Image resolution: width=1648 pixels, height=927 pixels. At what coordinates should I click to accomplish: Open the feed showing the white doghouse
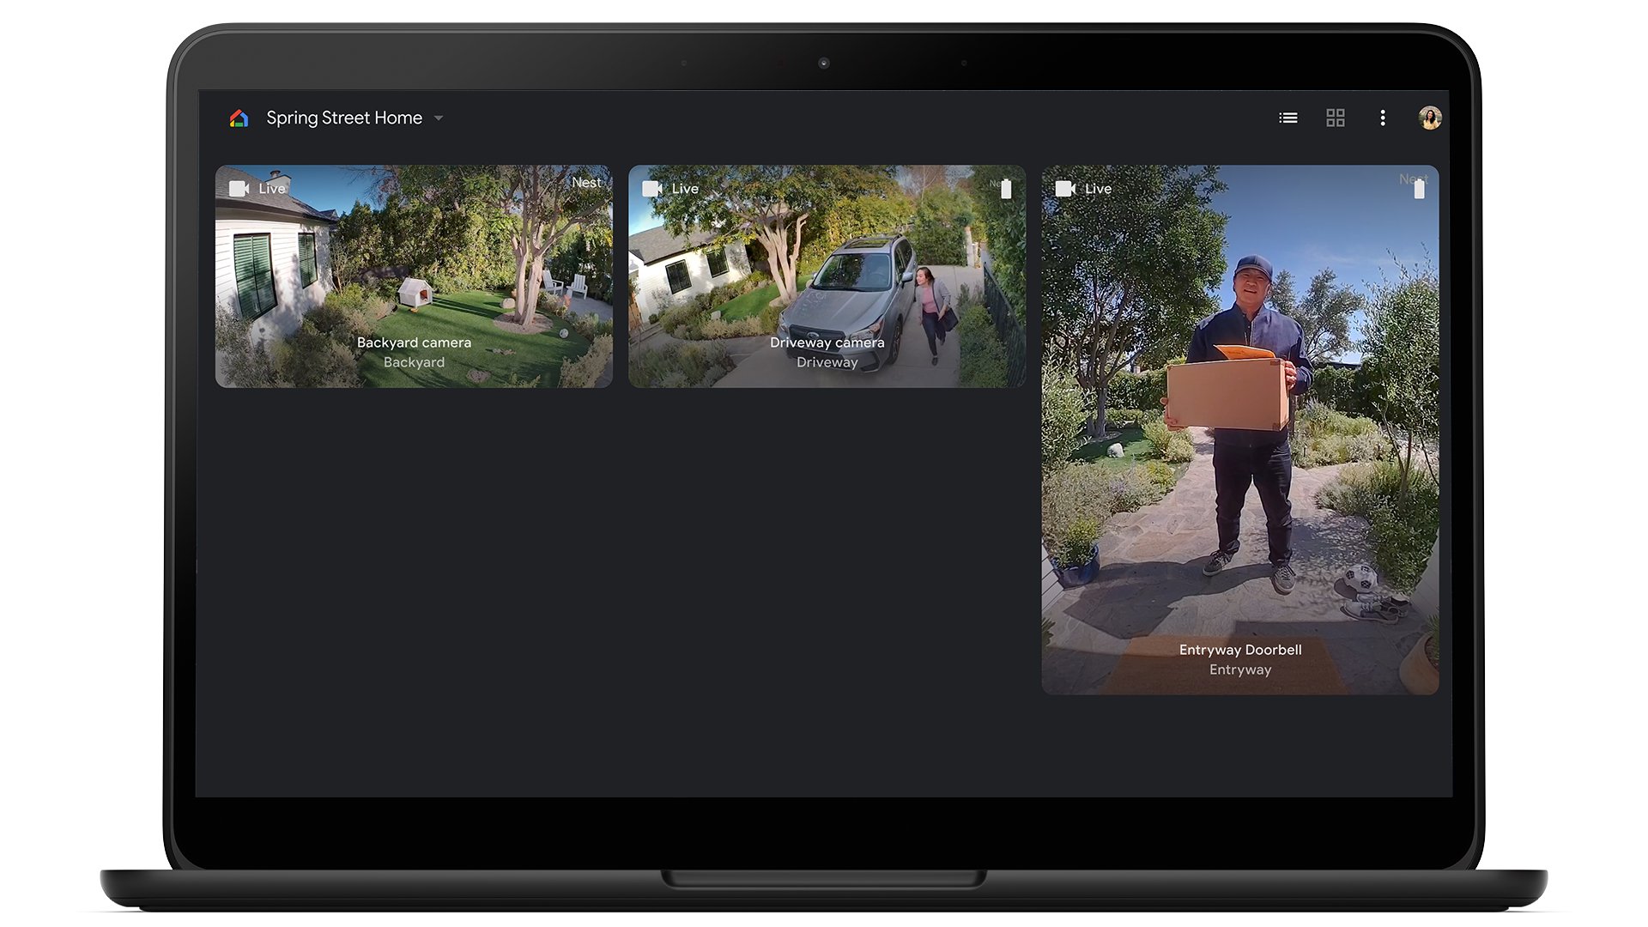[x=415, y=292]
